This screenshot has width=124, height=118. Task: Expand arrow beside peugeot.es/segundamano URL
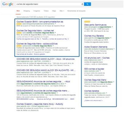point(112,27)
